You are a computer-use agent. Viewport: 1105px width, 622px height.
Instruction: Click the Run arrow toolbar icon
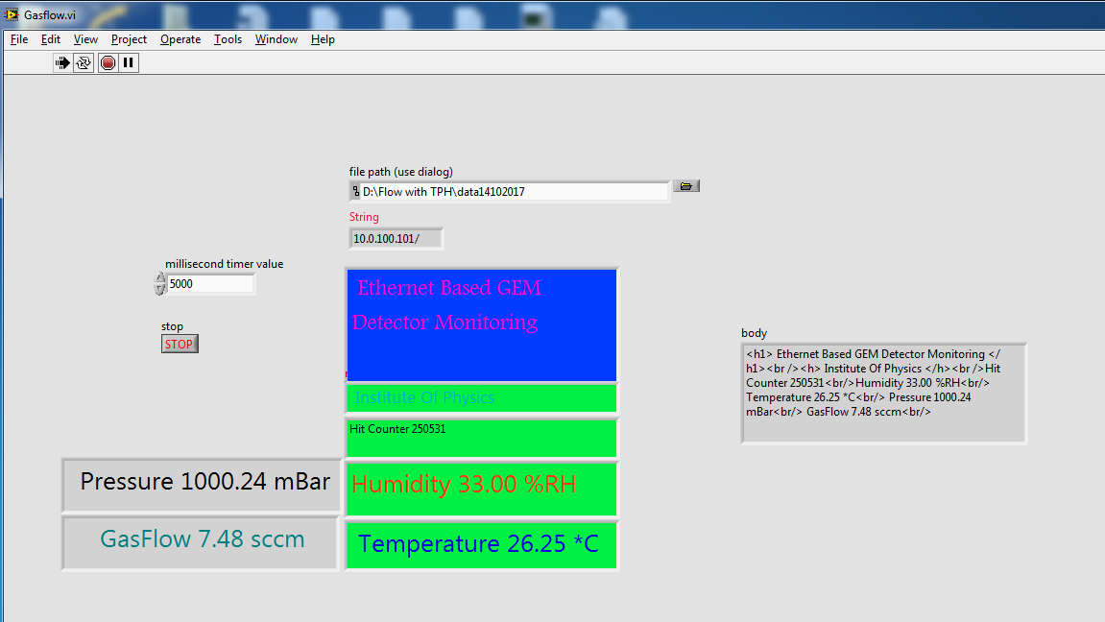click(62, 63)
